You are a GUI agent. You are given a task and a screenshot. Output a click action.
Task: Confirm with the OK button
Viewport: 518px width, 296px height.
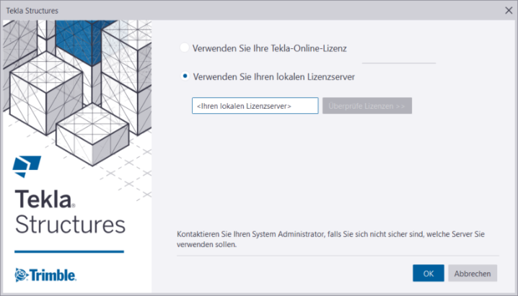[x=428, y=273]
